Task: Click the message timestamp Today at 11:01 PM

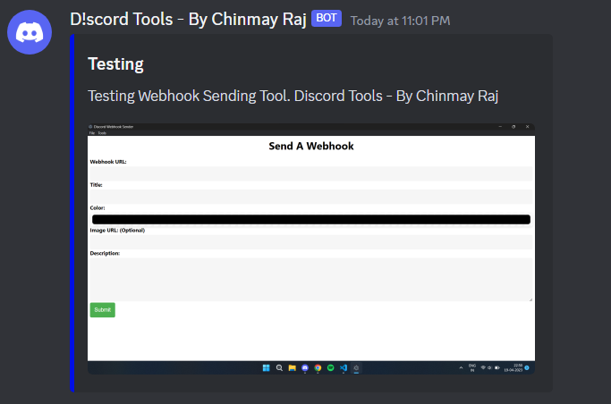Action: click(400, 21)
